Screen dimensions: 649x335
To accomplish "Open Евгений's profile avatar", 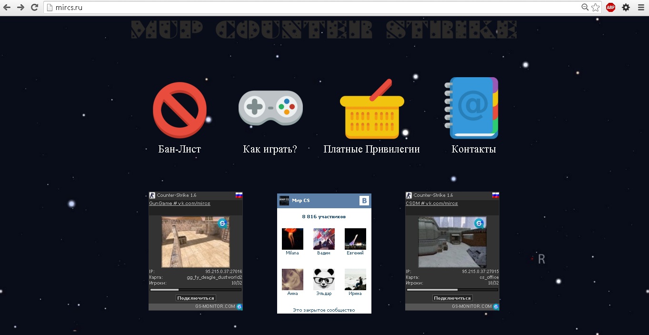I will click(355, 239).
